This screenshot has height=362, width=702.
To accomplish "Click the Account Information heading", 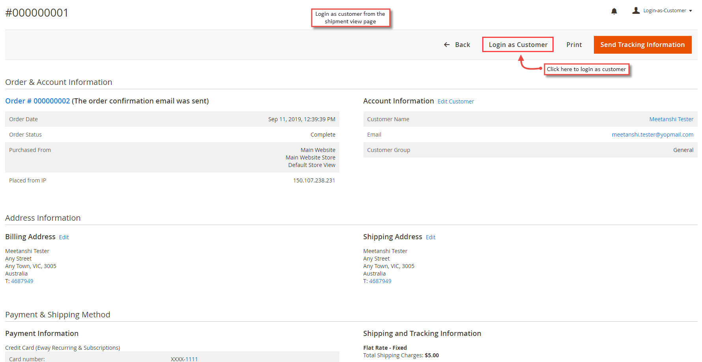I will pyautogui.click(x=399, y=101).
